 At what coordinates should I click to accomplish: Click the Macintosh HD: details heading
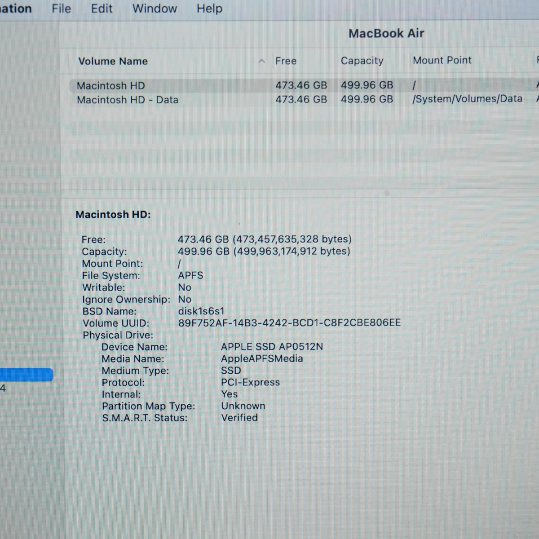point(113,215)
